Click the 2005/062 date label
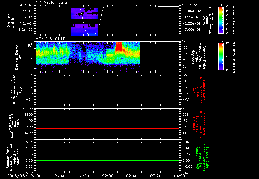The image size is (259, 179). tap(17, 176)
